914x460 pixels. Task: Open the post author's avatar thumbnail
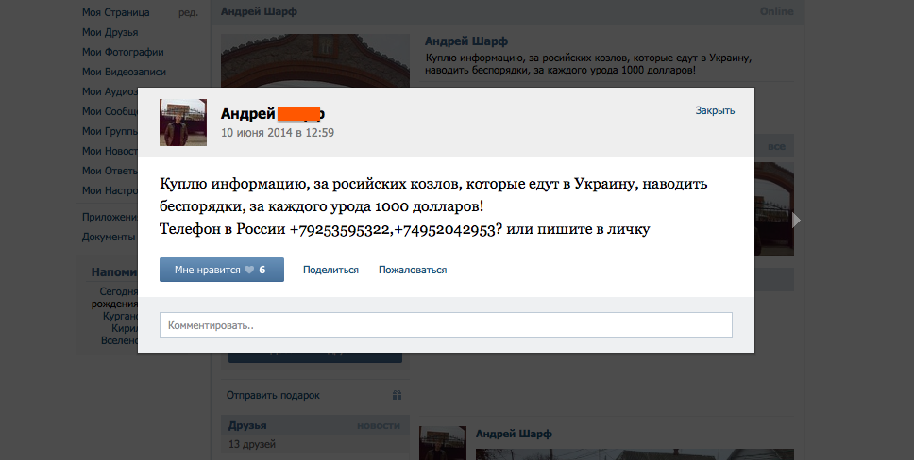[183, 123]
